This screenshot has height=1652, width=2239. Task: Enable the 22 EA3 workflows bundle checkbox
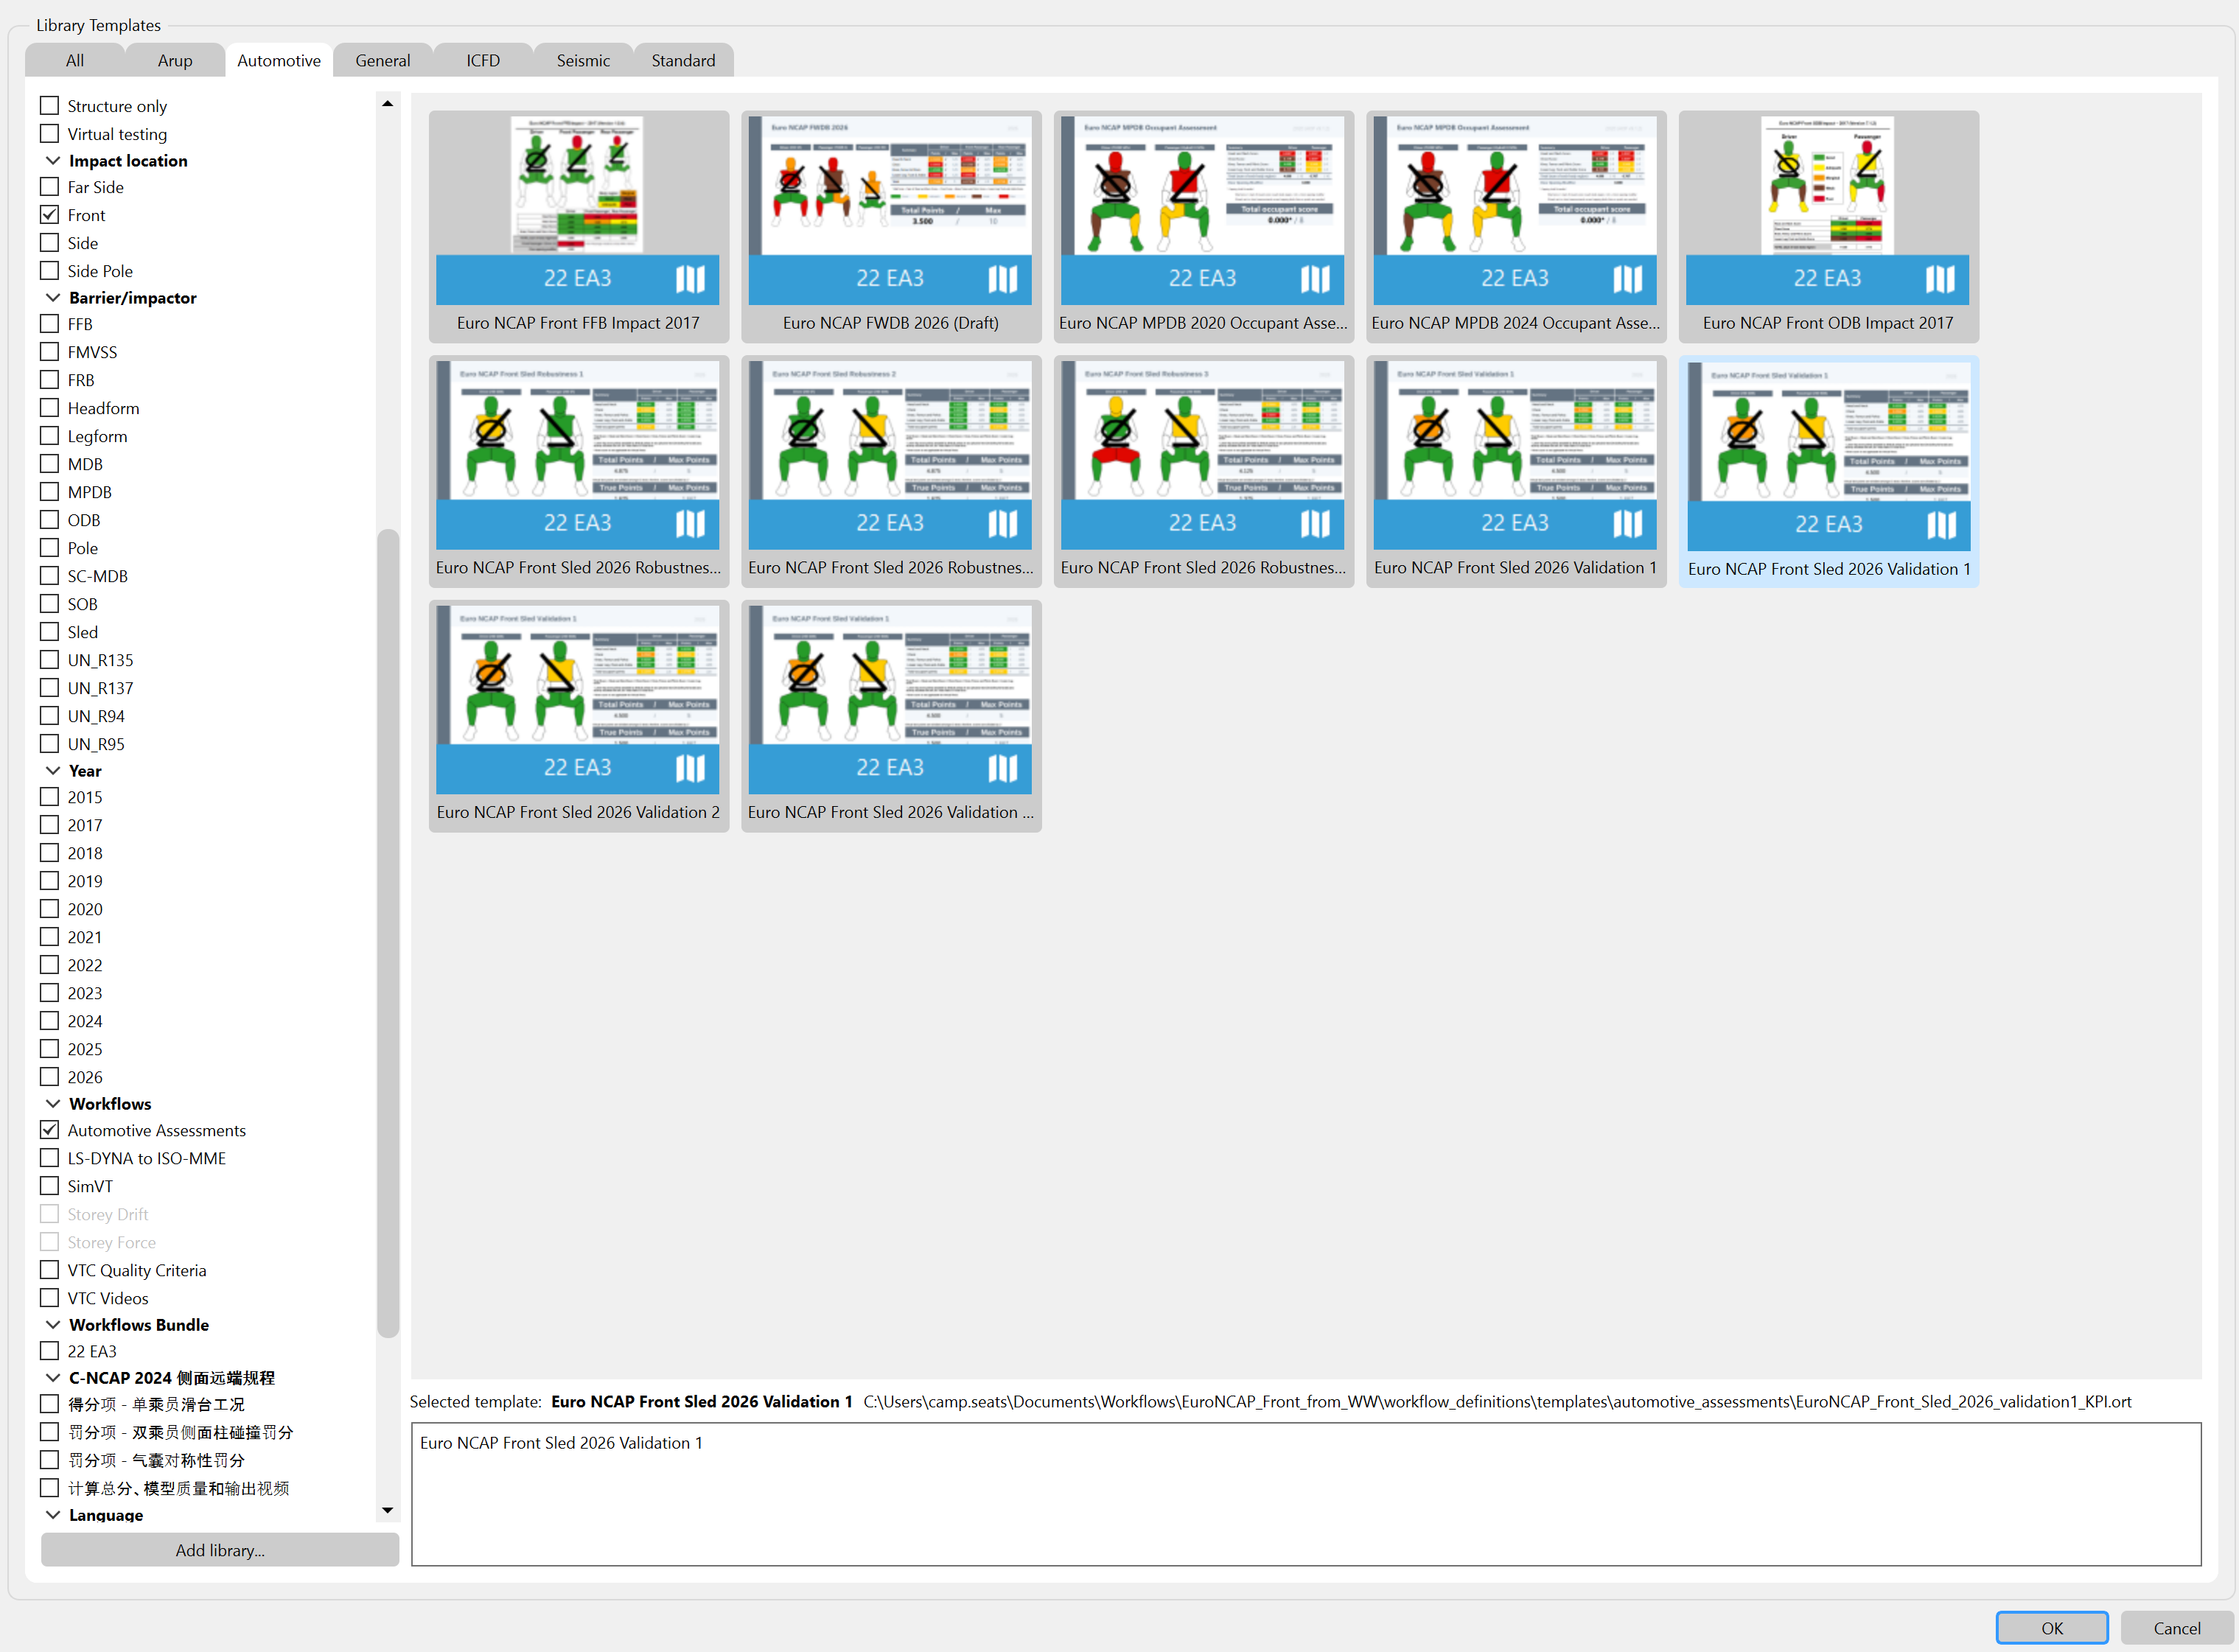pos(49,1351)
